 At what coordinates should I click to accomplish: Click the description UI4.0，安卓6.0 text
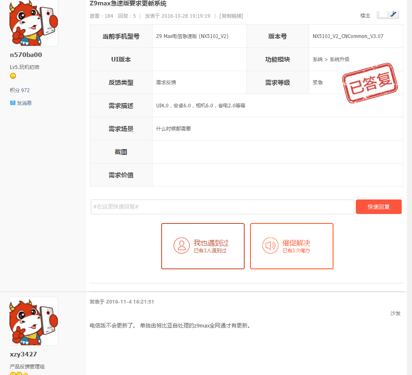coord(201,106)
